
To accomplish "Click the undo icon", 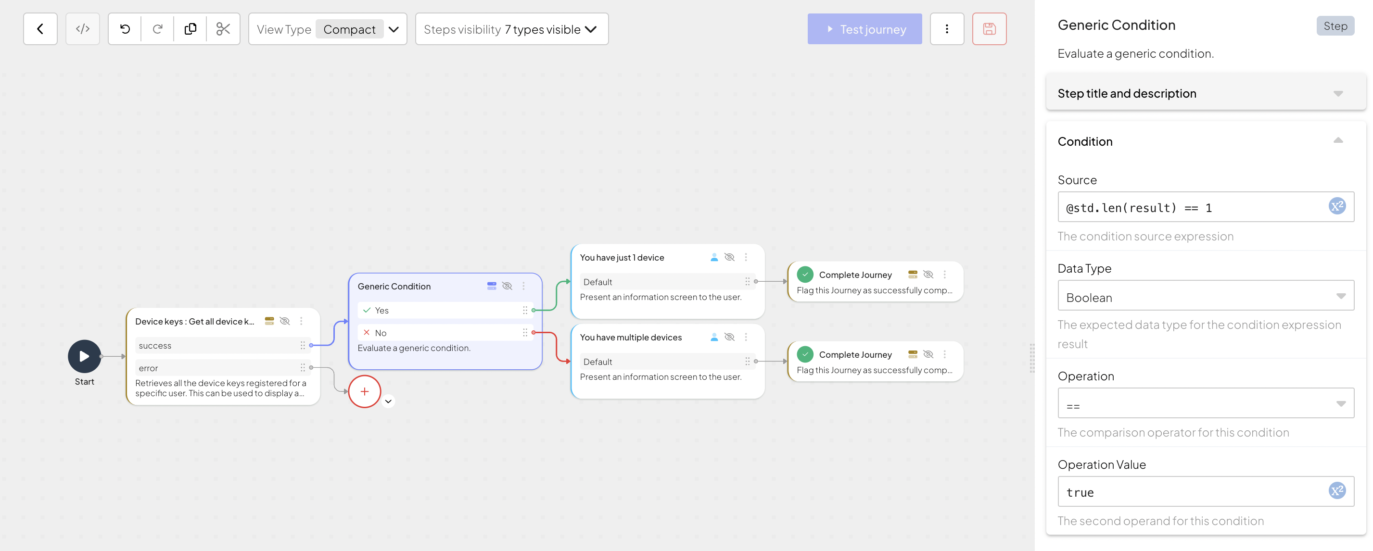I will click(x=125, y=29).
